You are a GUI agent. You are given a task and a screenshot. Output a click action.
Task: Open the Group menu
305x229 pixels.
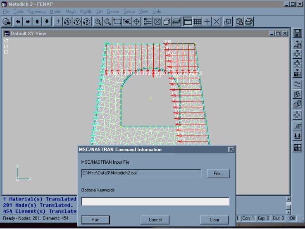tap(129, 12)
